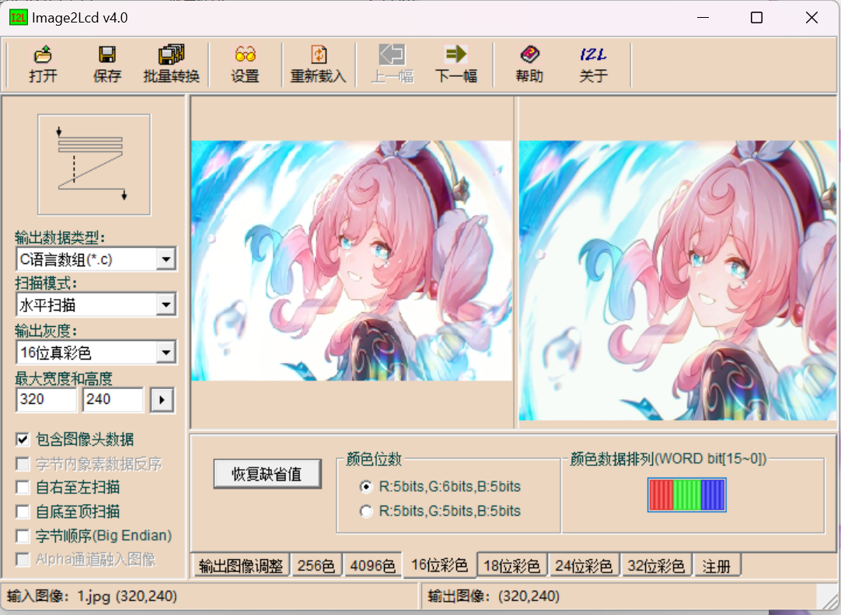
Task: Open 关于 about I2L icon
Action: (x=593, y=64)
